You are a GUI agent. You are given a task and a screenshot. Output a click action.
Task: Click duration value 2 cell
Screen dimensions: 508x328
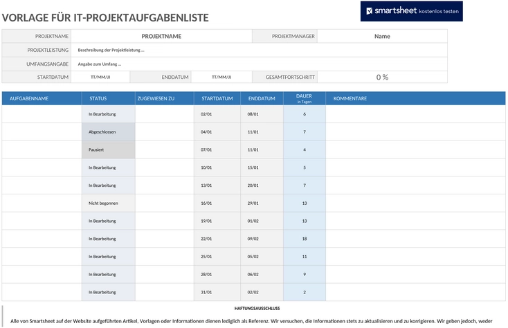click(305, 292)
